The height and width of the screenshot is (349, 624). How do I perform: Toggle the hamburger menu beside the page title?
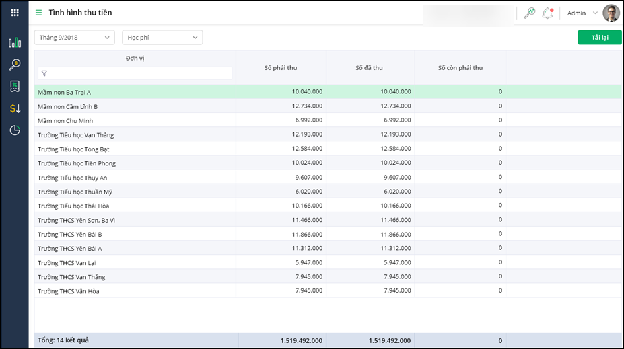39,13
